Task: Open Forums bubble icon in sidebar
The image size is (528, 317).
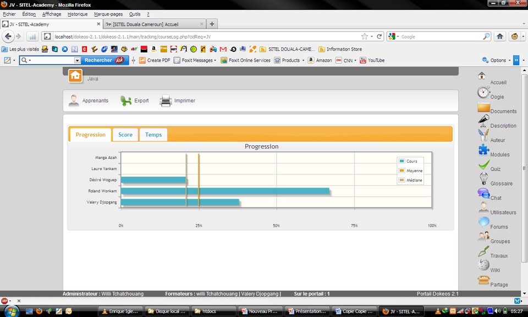Action: 483,222
